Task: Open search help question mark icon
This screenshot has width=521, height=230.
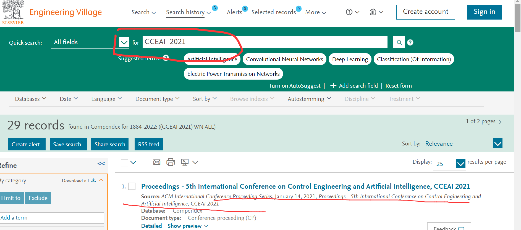Action: point(410,42)
